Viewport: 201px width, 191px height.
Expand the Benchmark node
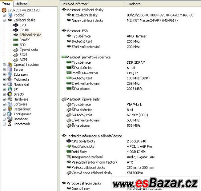click(4, 124)
